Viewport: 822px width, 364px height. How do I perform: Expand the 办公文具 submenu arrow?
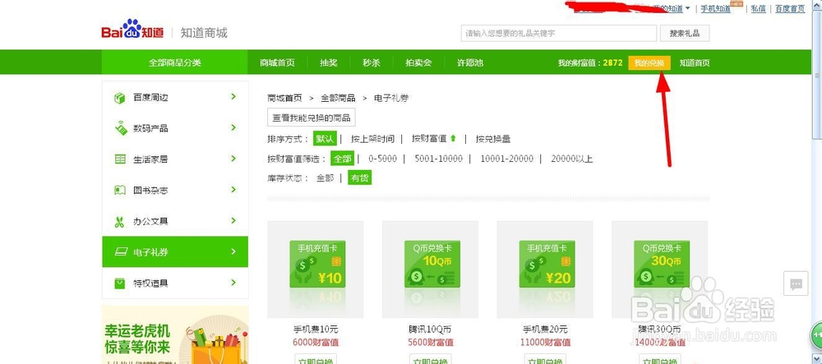coord(233,220)
